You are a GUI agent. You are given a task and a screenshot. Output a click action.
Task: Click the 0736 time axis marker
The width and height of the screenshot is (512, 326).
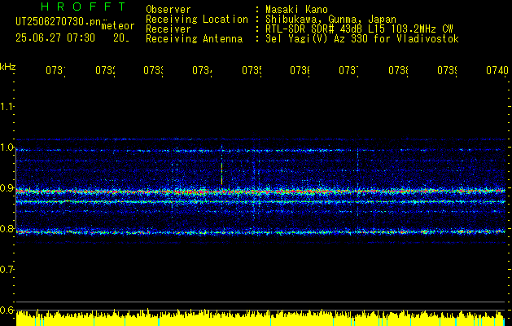(x=300, y=70)
